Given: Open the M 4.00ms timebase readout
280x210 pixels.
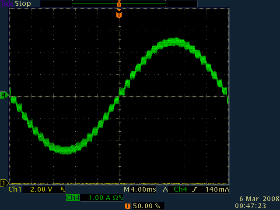Looking at the screenshot, I should tap(140, 190).
